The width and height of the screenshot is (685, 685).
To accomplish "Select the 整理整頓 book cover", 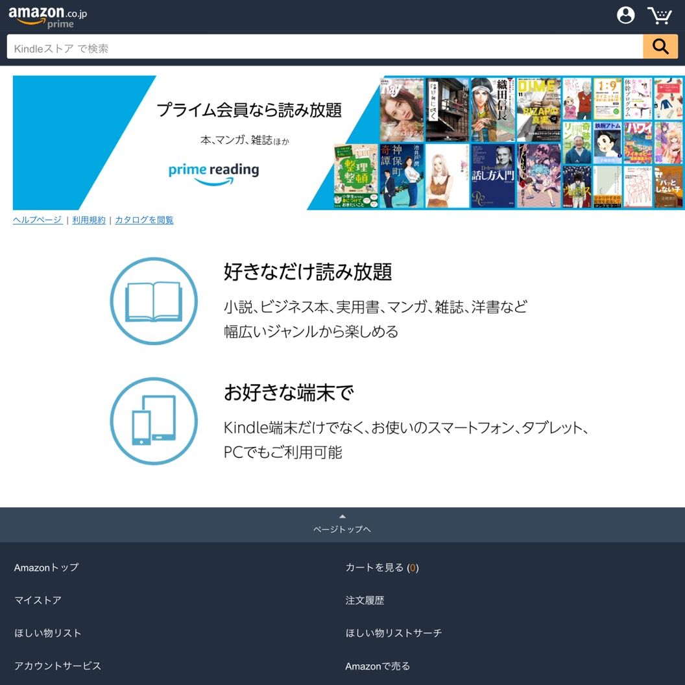I will (356, 176).
